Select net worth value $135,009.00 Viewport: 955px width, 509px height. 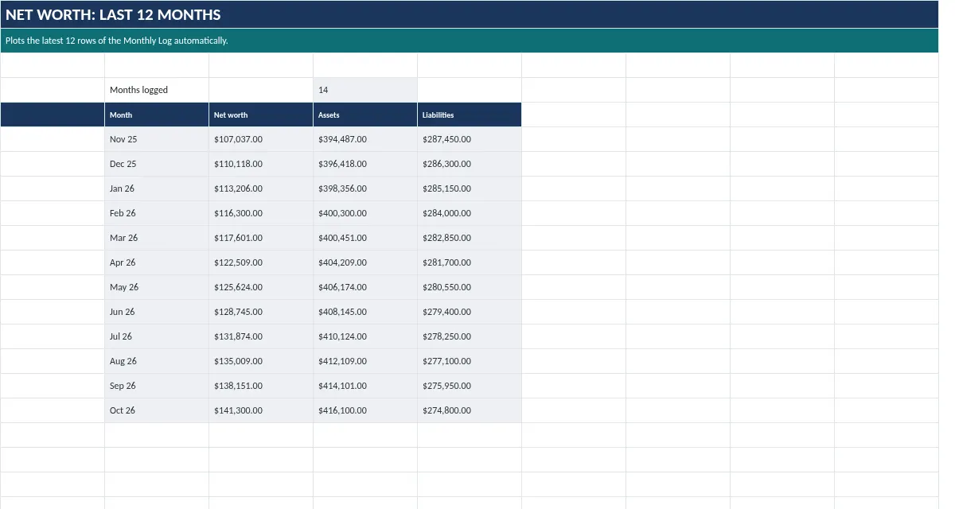coord(261,361)
